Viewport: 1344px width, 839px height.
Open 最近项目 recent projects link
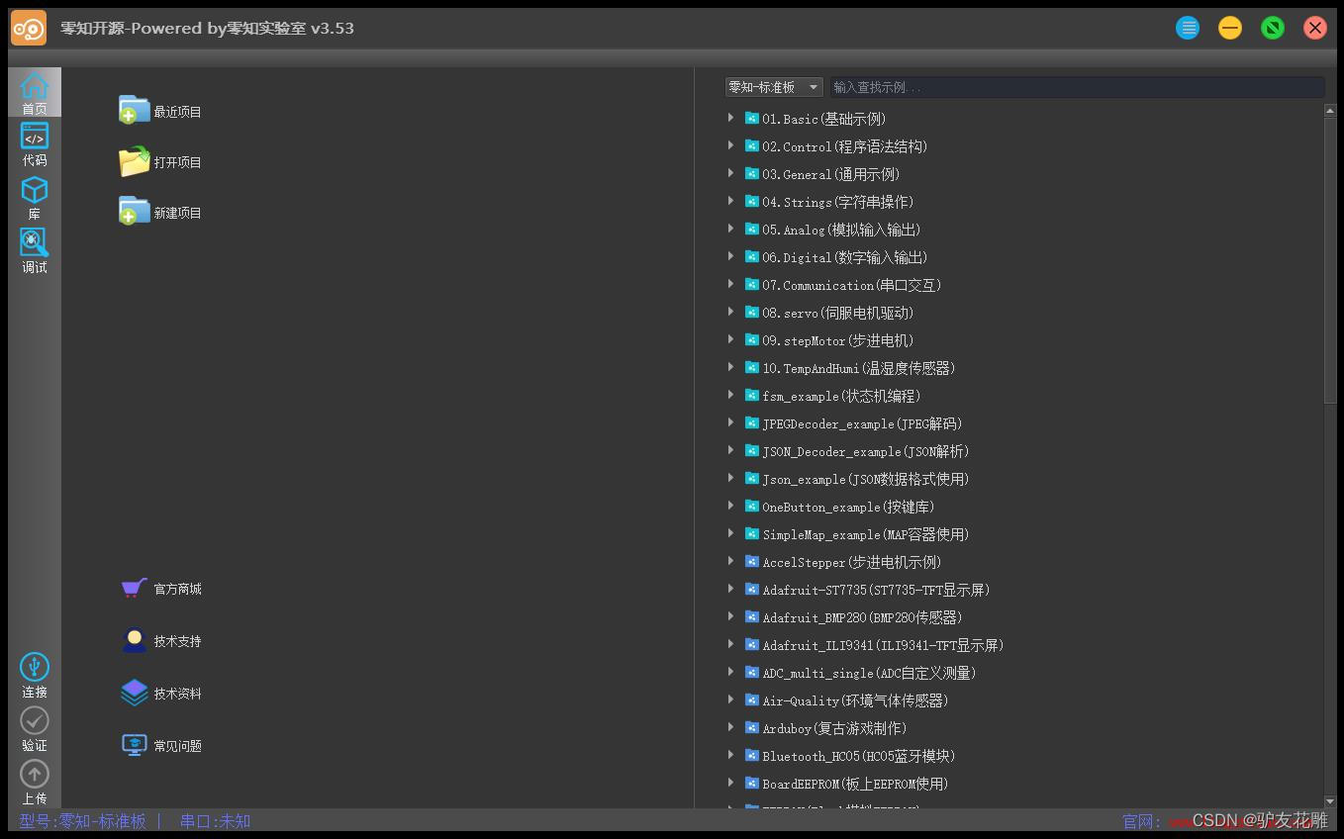pyautogui.click(x=177, y=112)
